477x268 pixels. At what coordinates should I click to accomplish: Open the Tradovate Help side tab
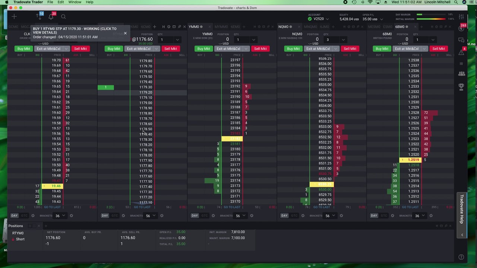(462, 209)
